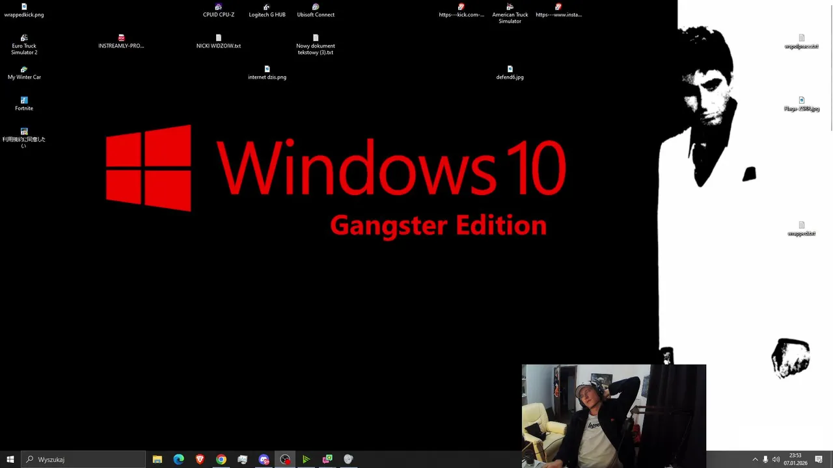Viewport: 833px width, 468px height.
Task: Open the Windows Start menu
Action: (10, 460)
